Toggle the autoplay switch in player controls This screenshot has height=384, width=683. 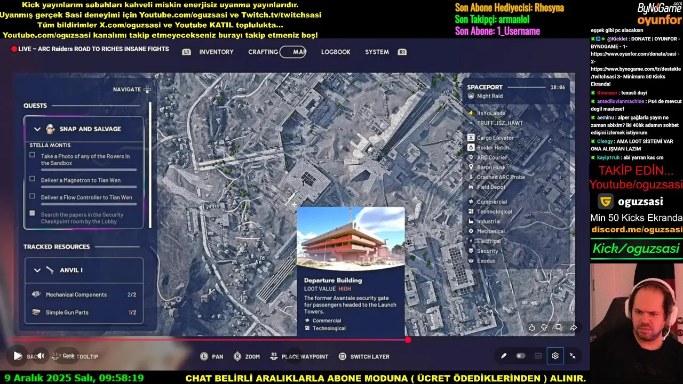point(521,356)
